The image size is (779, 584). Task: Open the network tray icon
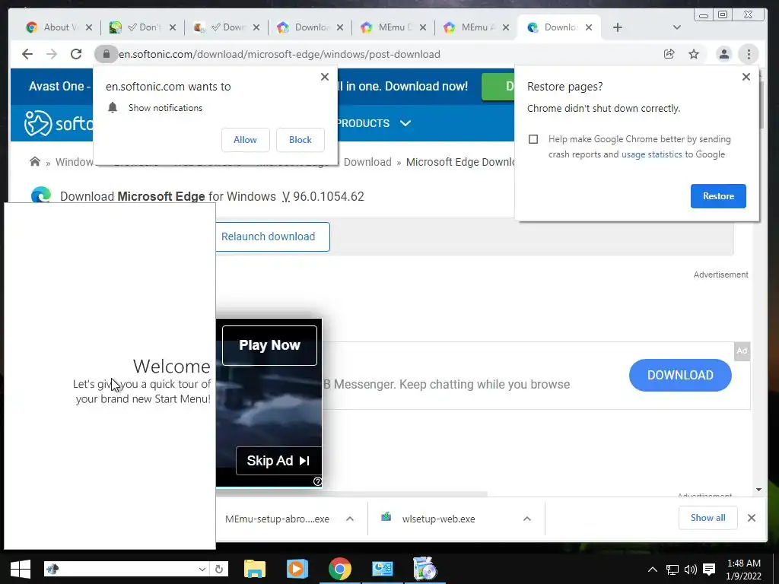[x=672, y=570]
